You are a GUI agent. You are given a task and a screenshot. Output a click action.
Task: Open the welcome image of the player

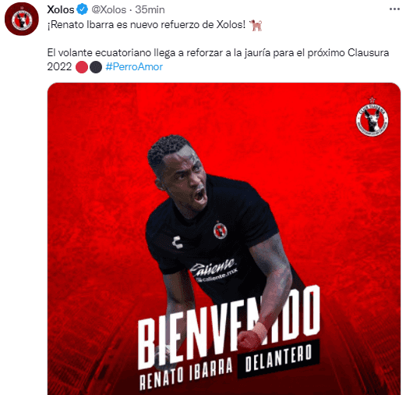tap(224, 239)
